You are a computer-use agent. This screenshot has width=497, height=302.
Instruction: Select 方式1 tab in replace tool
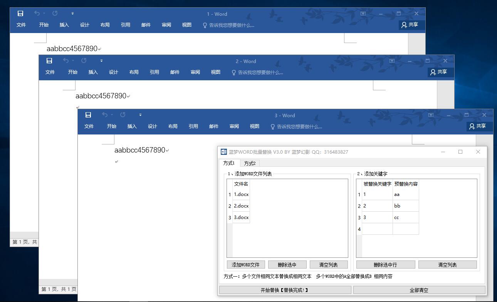click(229, 163)
